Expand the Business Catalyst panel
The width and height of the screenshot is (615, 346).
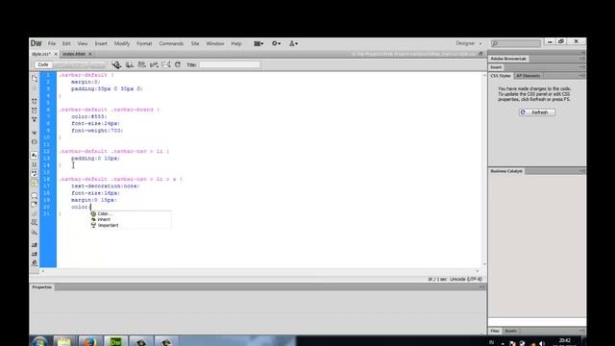tap(506, 171)
